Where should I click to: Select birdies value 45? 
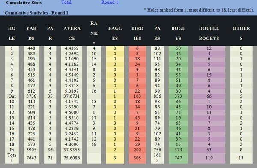point(137,118)
